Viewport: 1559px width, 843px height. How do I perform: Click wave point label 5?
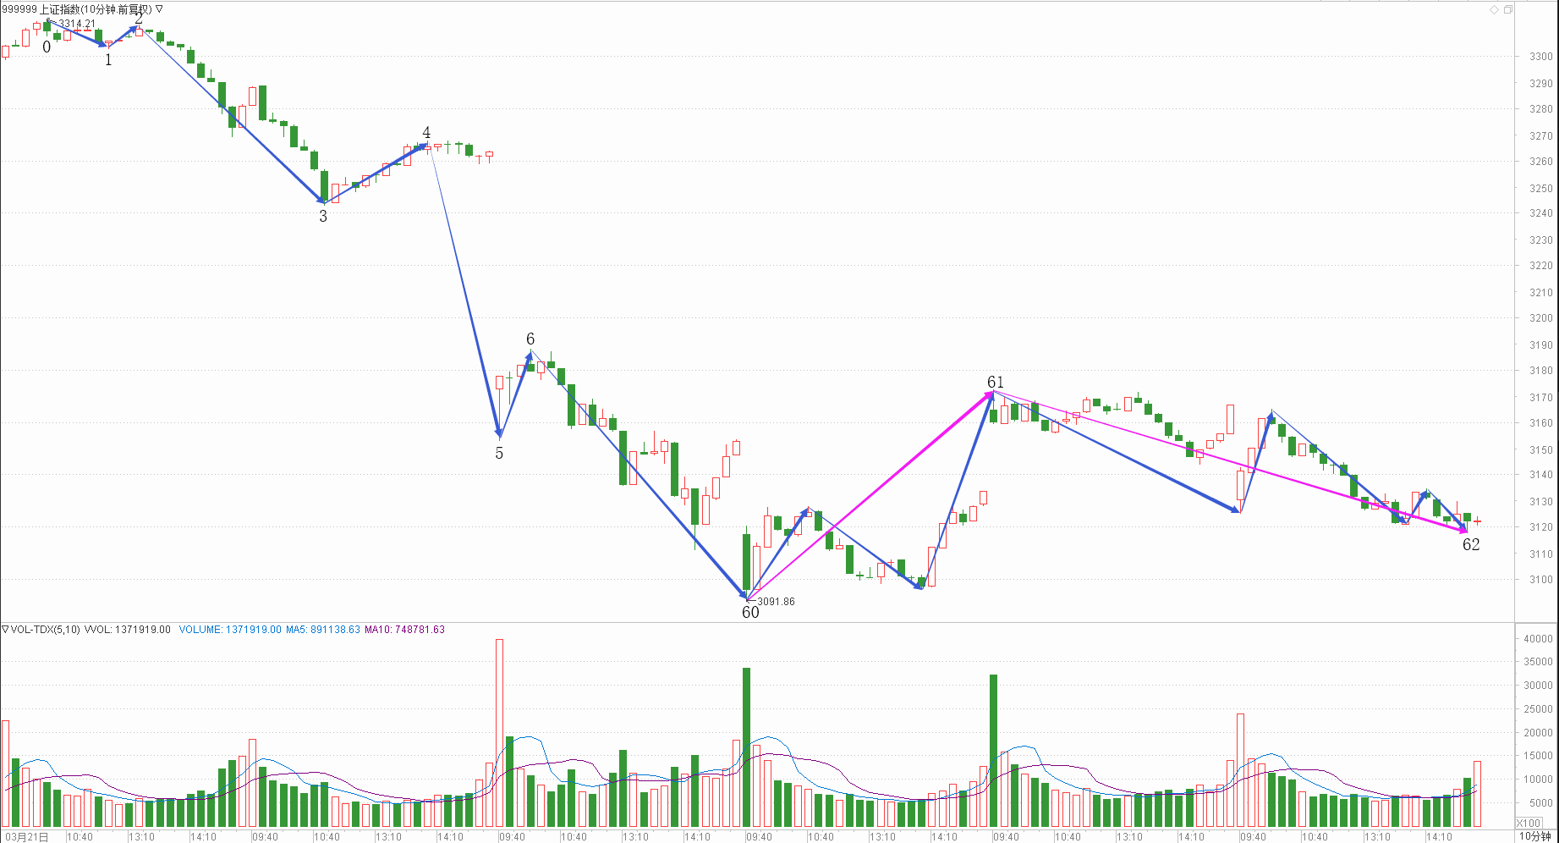point(499,454)
